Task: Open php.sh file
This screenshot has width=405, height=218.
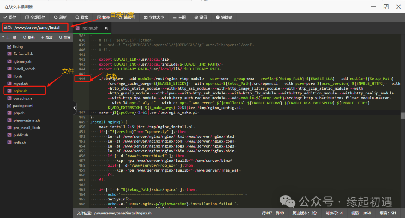Action: [19, 113]
